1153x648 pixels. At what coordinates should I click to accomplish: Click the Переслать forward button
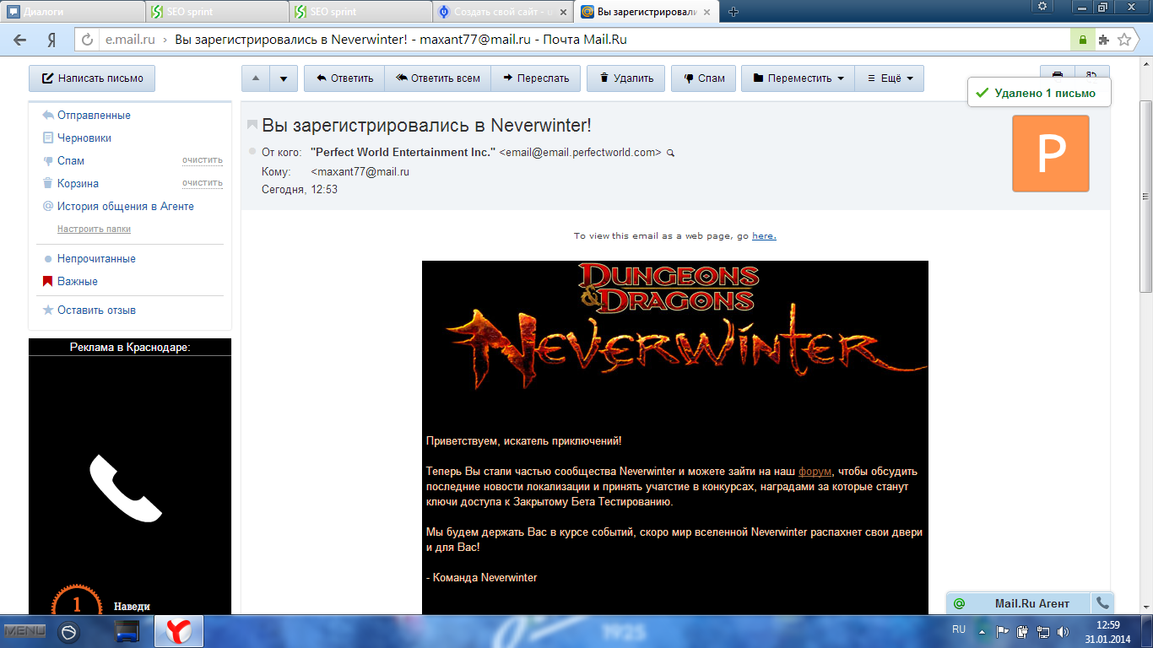click(536, 78)
